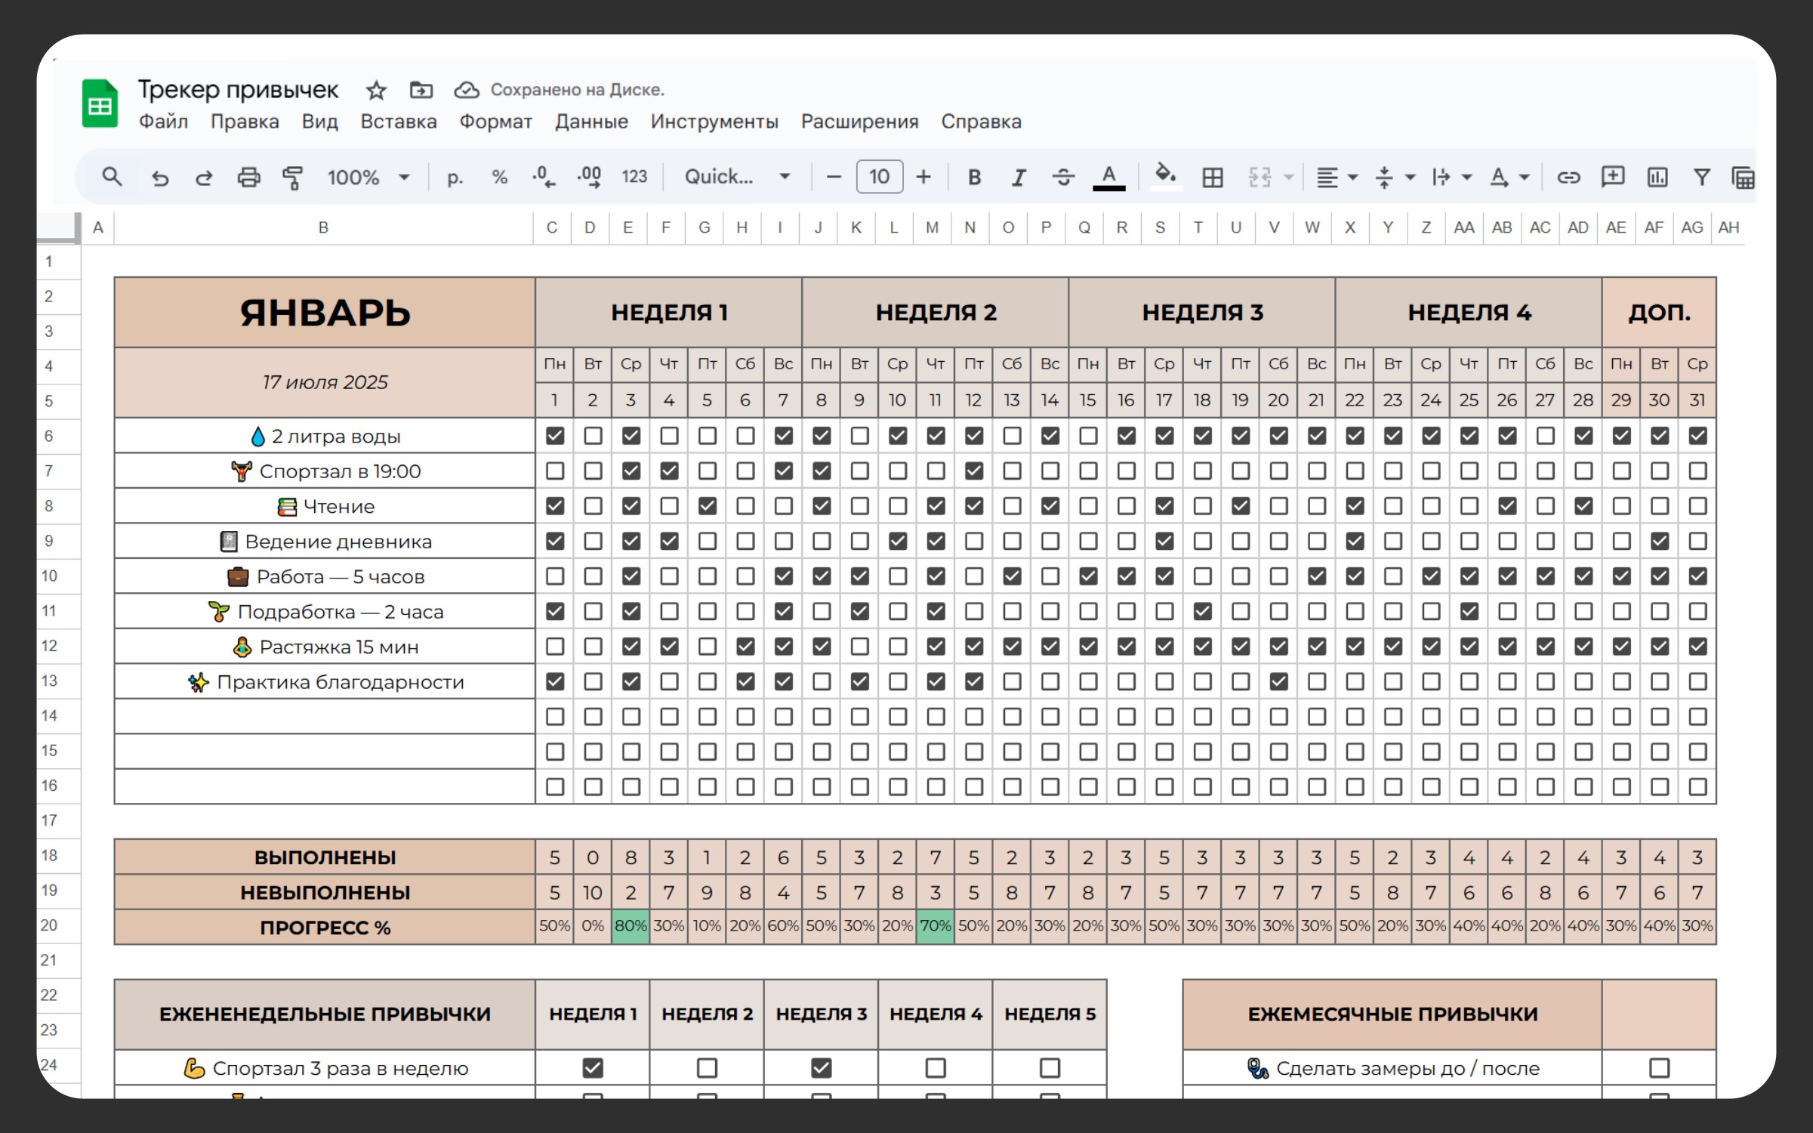Open Merge cells dropdown arrow

pyautogui.click(x=1289, y=178)
